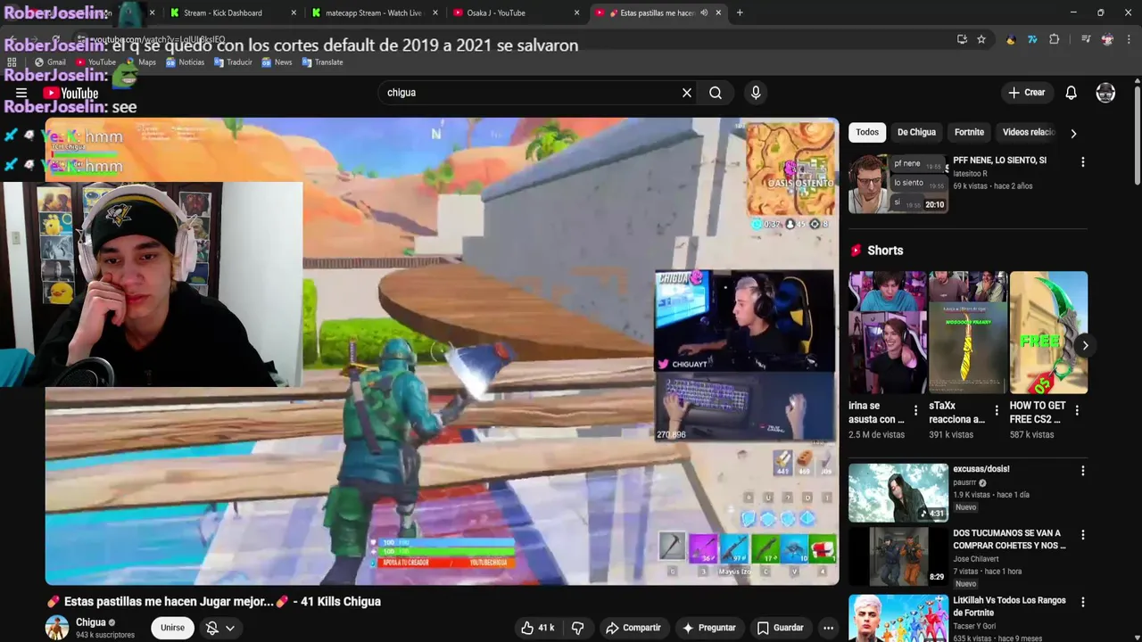Switch to Osaka J - YouTube tab
Image resolution: width=1142 pixels, height=642 pixels.
click(507, 12)
